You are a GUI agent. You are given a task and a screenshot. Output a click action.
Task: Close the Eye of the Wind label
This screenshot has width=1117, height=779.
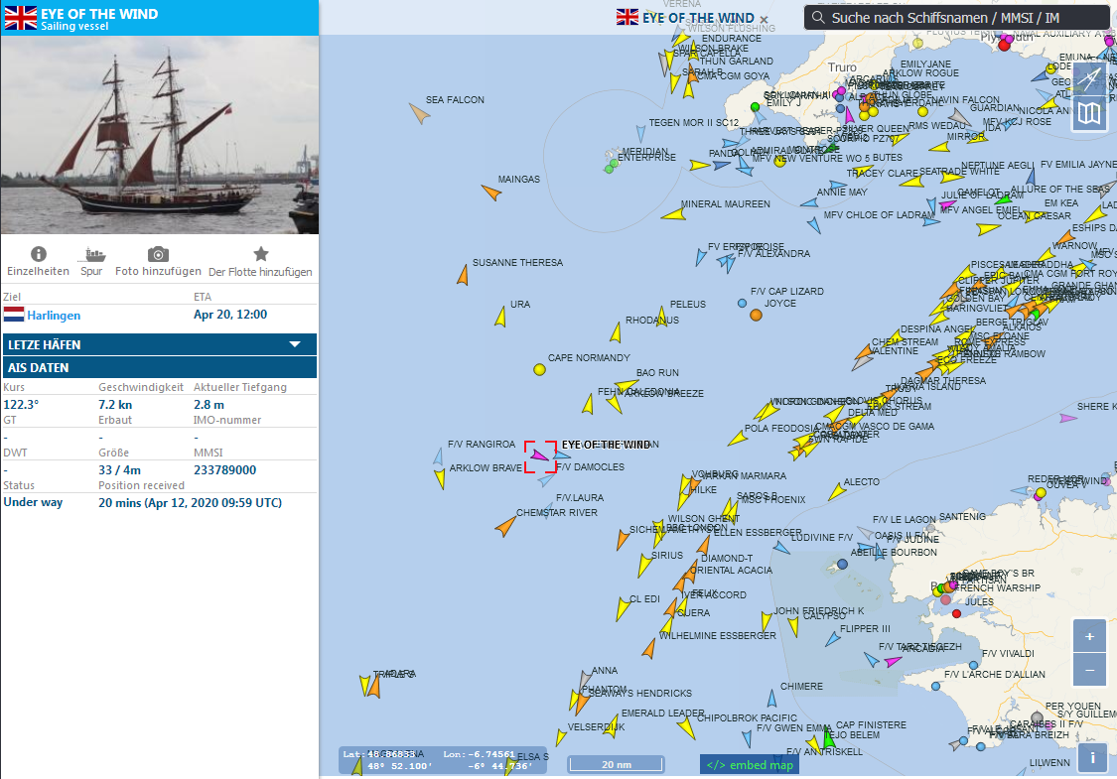(764, 20)
